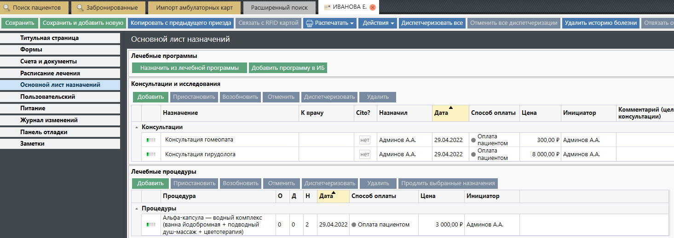Click the printer icon on Распечатать button
This screenshot has width=674, height=238.
[x=310, y=23]
